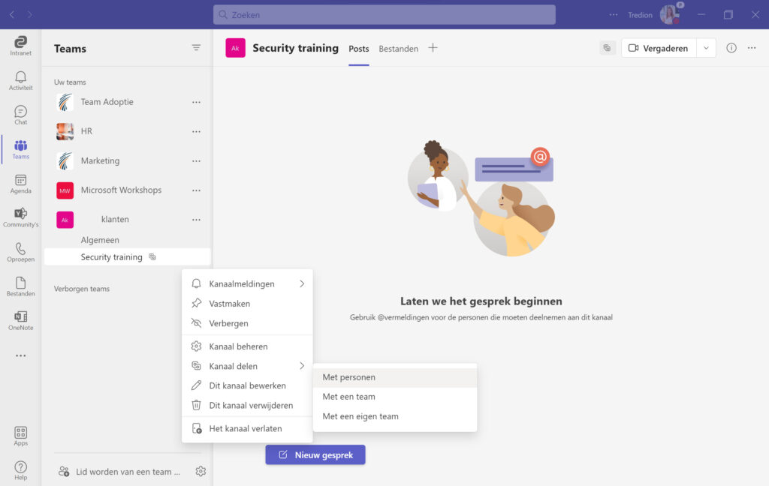This screenshot has height=486, width=769.
Task: Select the Teams icon in sidebar
Action: click(x=20, y=149)
